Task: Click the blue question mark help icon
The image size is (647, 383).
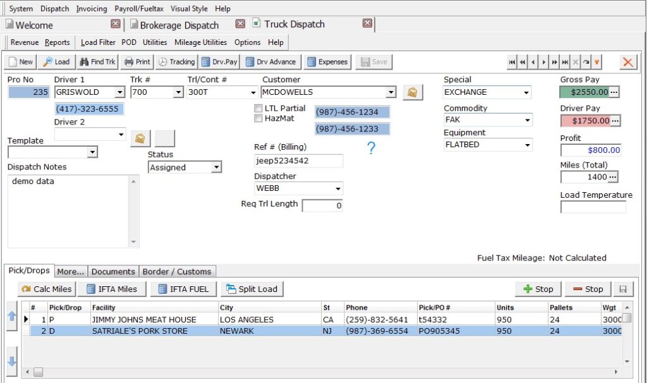Action: point(371,147)
